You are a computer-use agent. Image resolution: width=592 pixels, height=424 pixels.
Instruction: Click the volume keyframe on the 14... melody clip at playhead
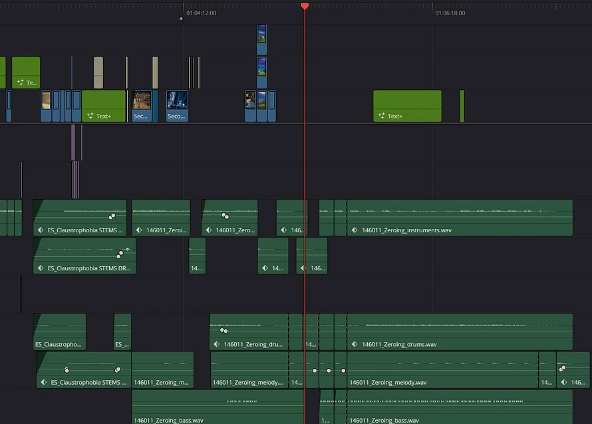(315, 370)
